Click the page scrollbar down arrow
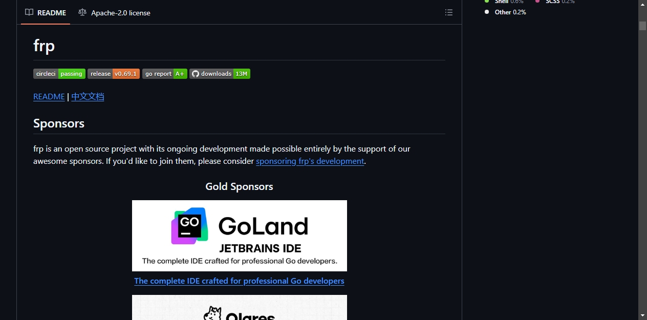The height and width of the screenshot is (320, 647). [642, 315]
